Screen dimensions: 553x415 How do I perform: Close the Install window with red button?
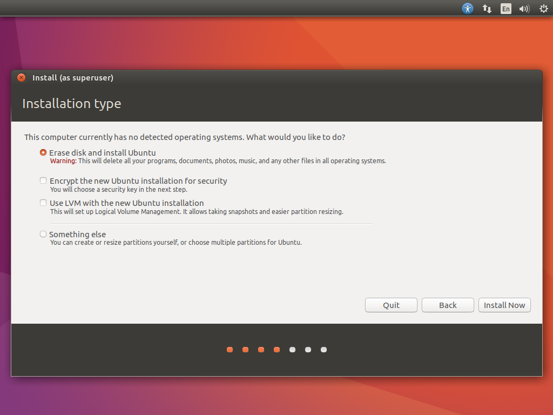21,78
